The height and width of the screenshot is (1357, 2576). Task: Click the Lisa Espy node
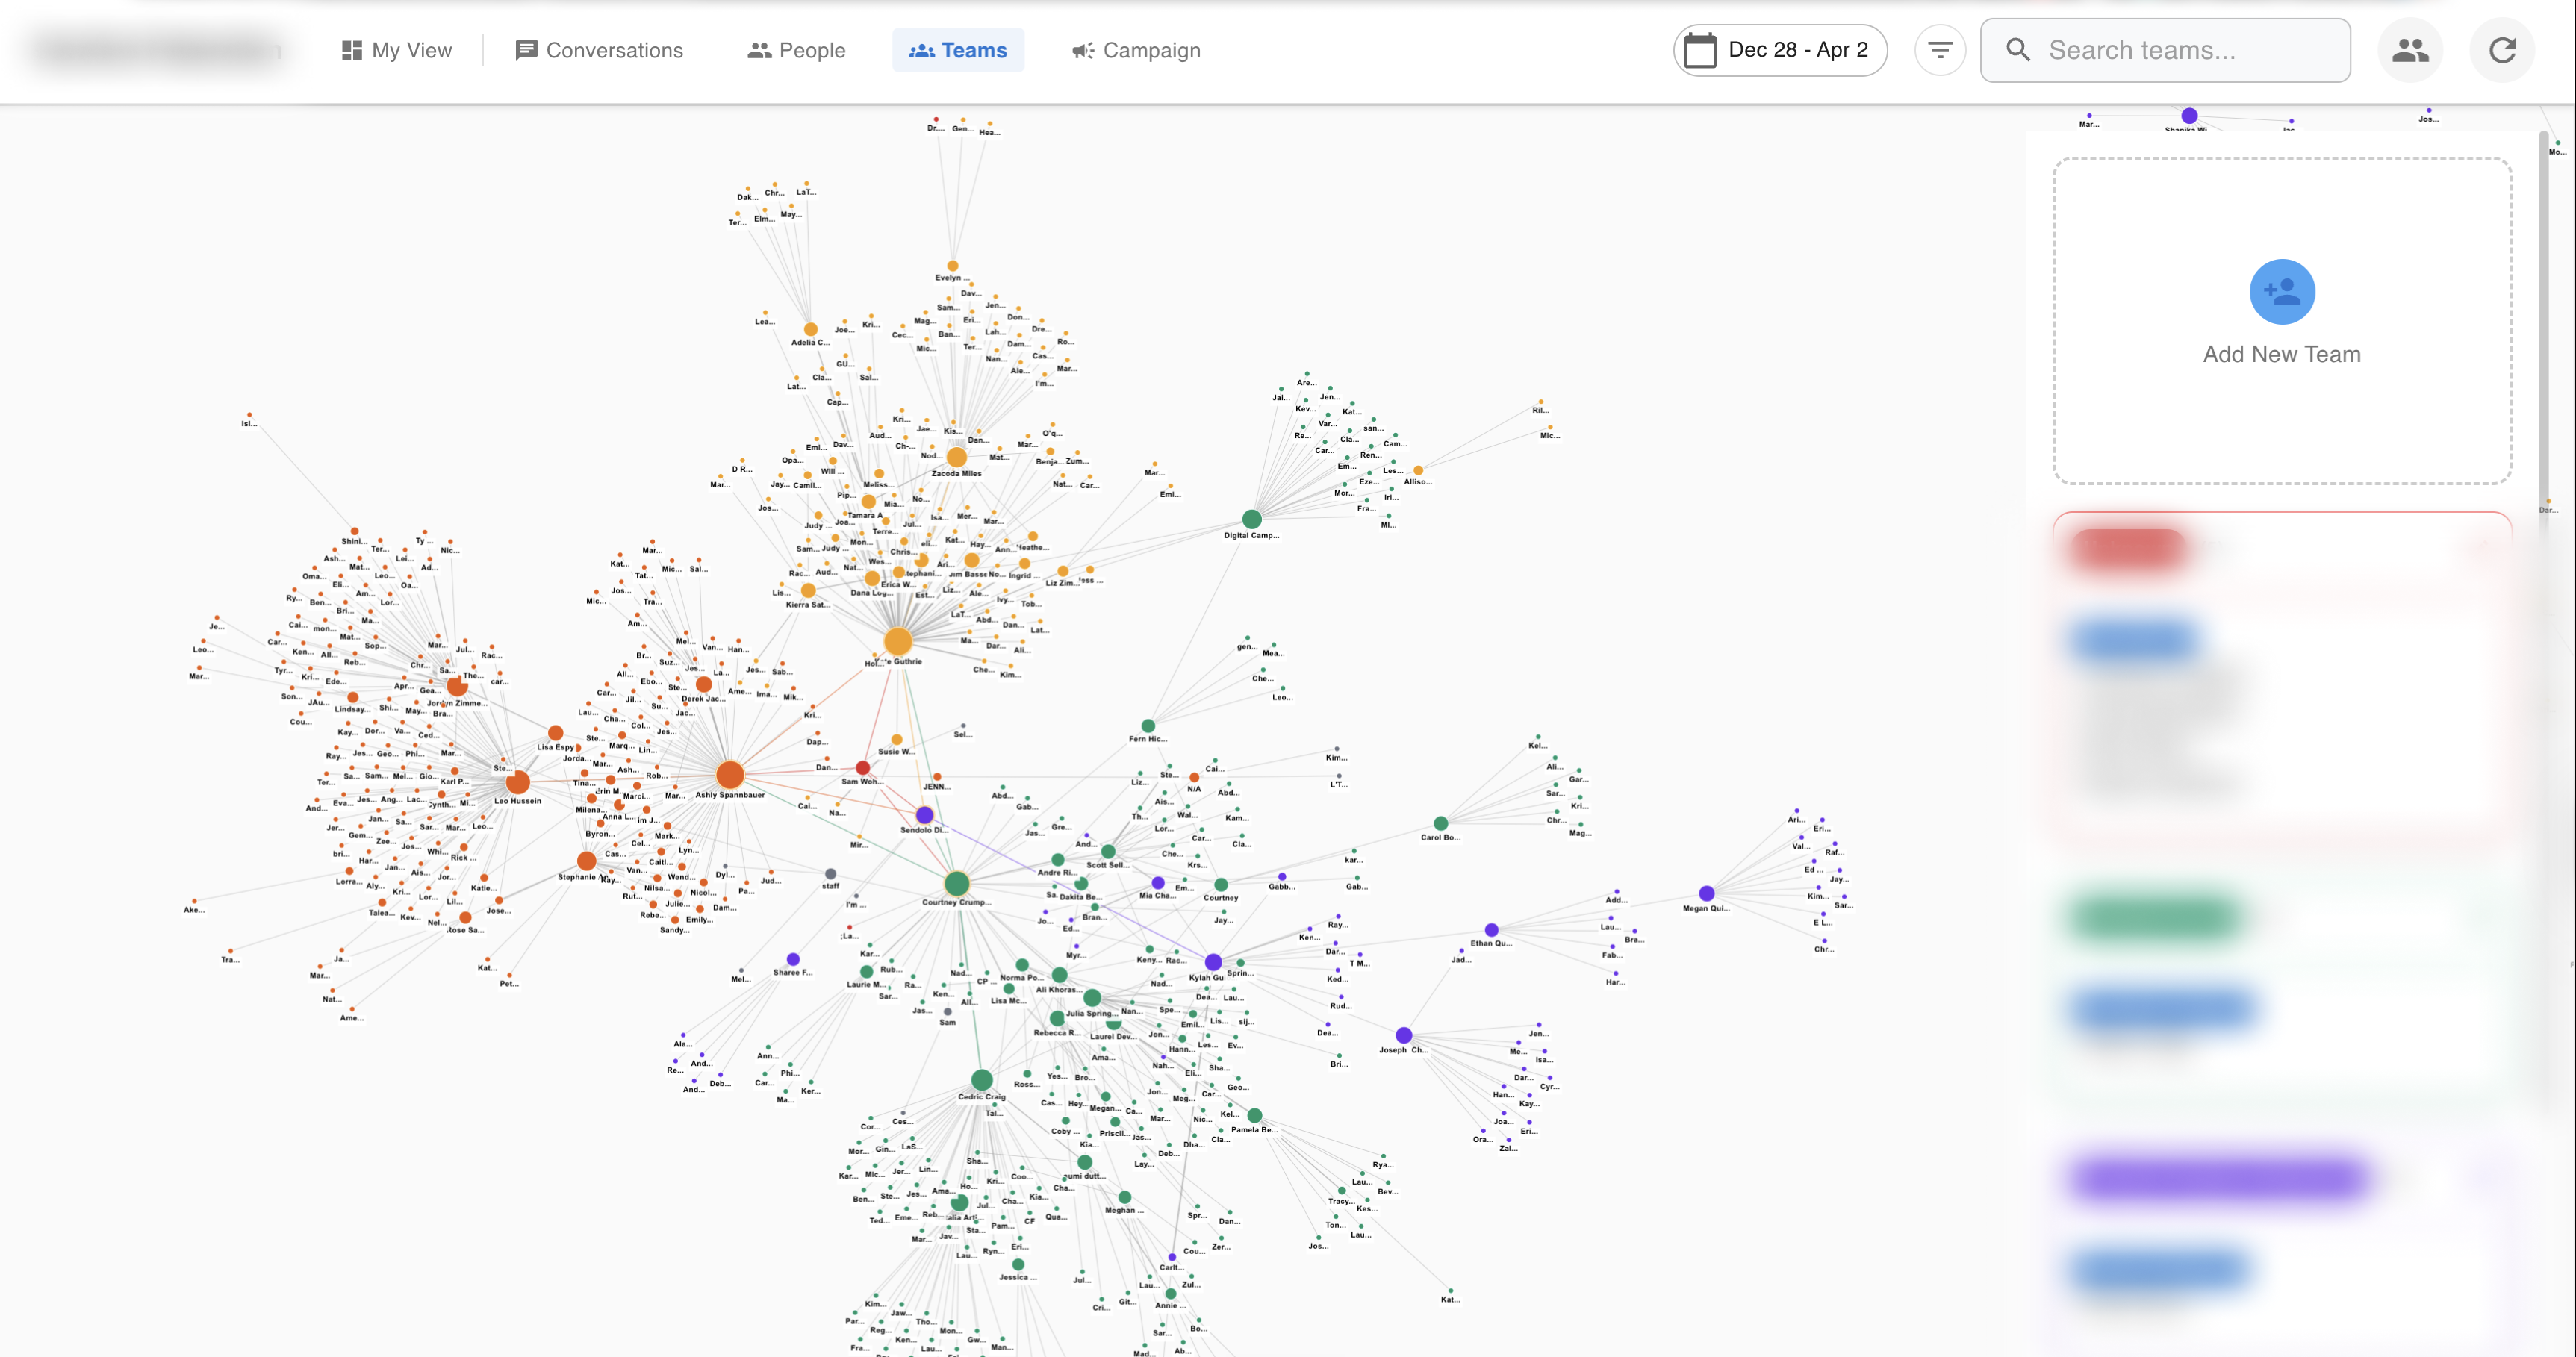tap(556, 733)
